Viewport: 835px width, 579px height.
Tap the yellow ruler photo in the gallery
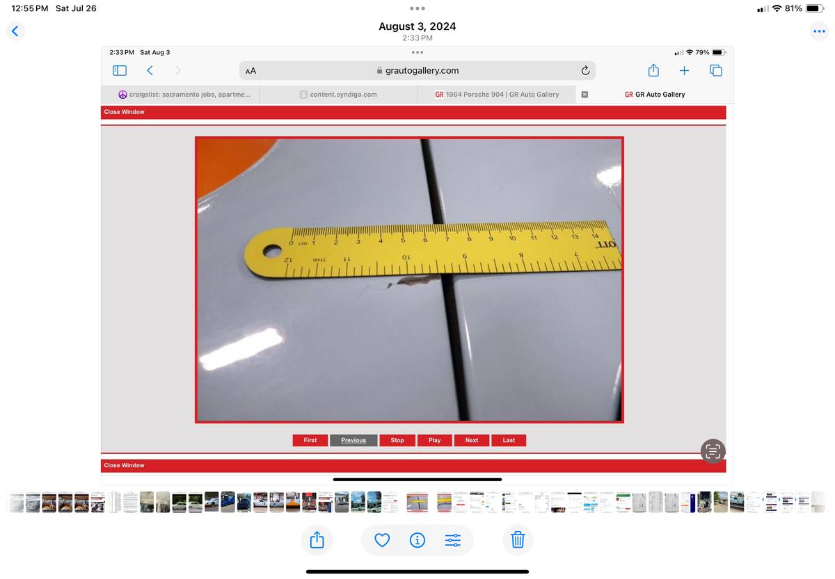pos(409,279)
